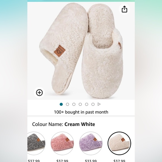Click the $37.99 price under grey slipper

[x=34, y=161]
